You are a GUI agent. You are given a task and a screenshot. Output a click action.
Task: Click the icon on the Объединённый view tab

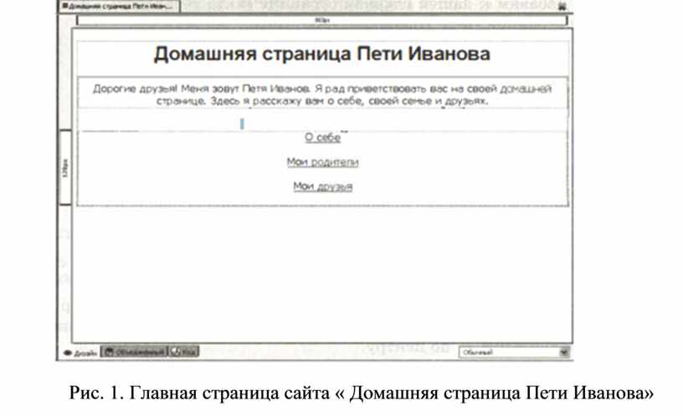pos(109,353)
